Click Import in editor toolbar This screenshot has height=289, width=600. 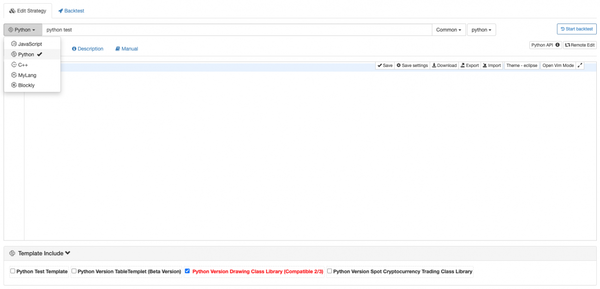click(x=492, y=66)
